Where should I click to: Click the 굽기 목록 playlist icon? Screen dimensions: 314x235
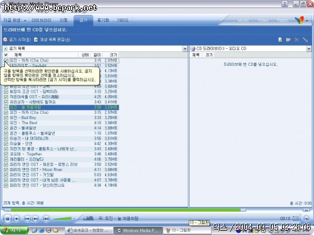[6, 49]
